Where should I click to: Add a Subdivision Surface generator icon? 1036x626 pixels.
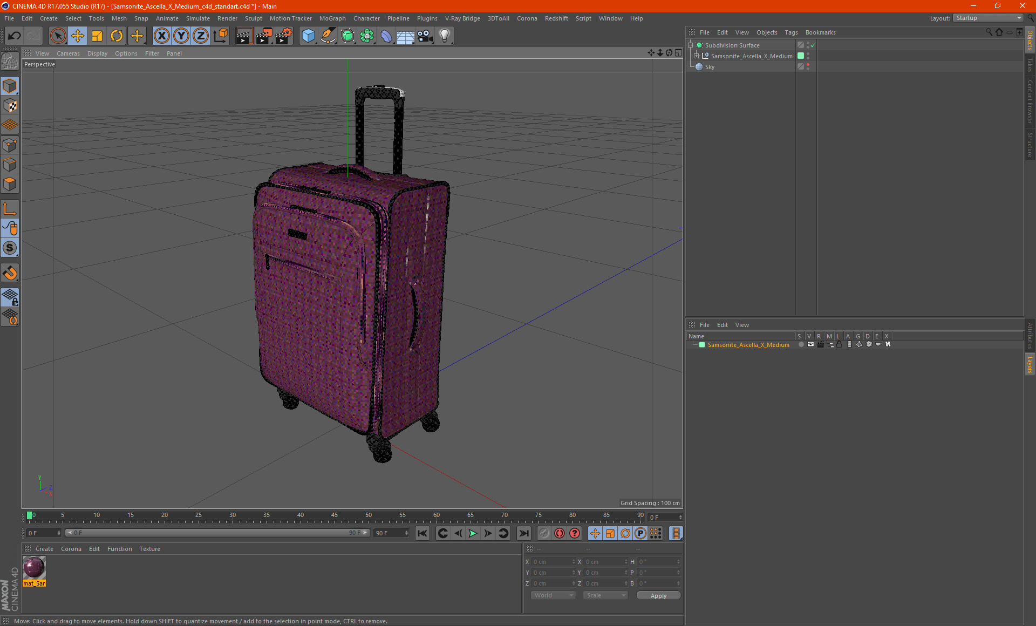click(347, 36)
